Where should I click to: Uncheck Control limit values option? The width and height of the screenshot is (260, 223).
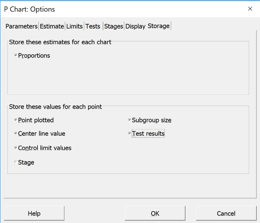16,148
